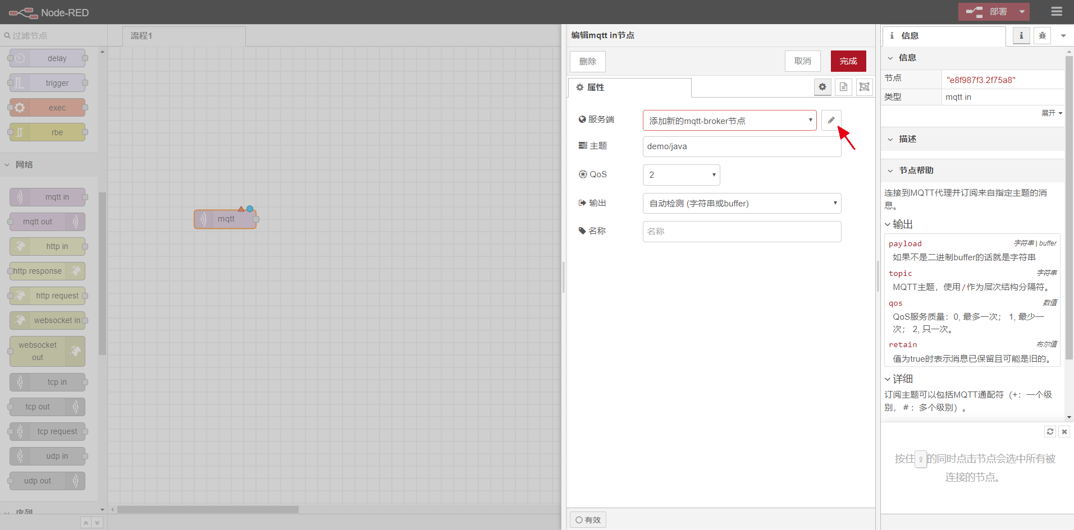
Task: Select the tcp request palette node
Action: [x=47, y=431]
